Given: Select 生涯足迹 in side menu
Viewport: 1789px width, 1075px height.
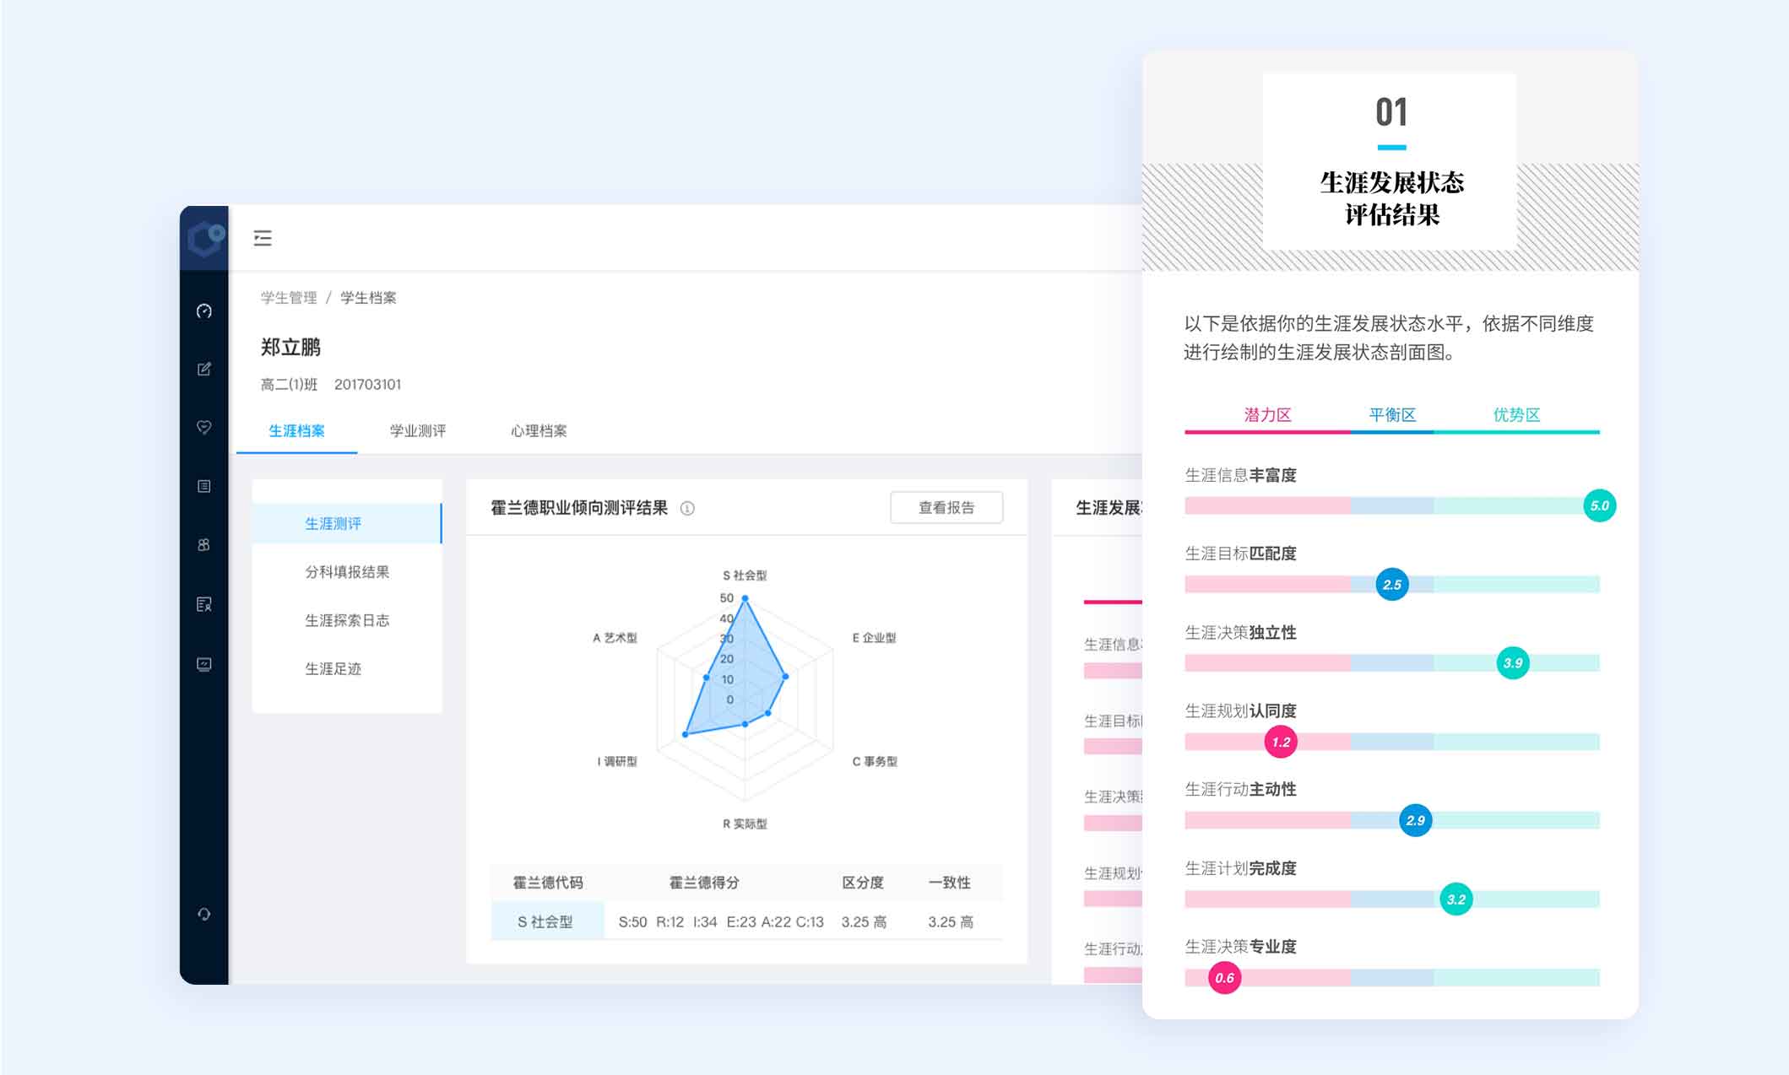Looking at the screenshot, I should pyautogui.click(x=333, y=668).
